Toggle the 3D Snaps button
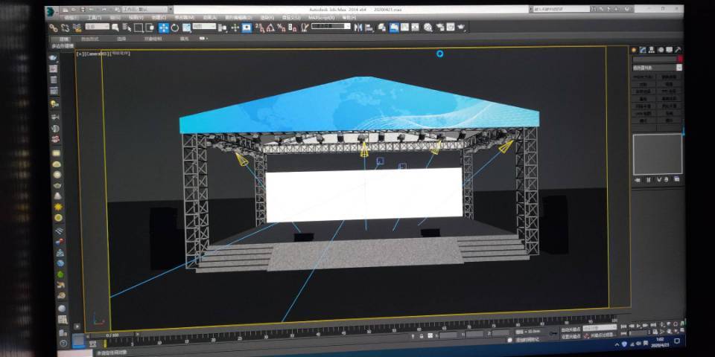Viewport: 715px width, 357px height. (x=259, y=28)
